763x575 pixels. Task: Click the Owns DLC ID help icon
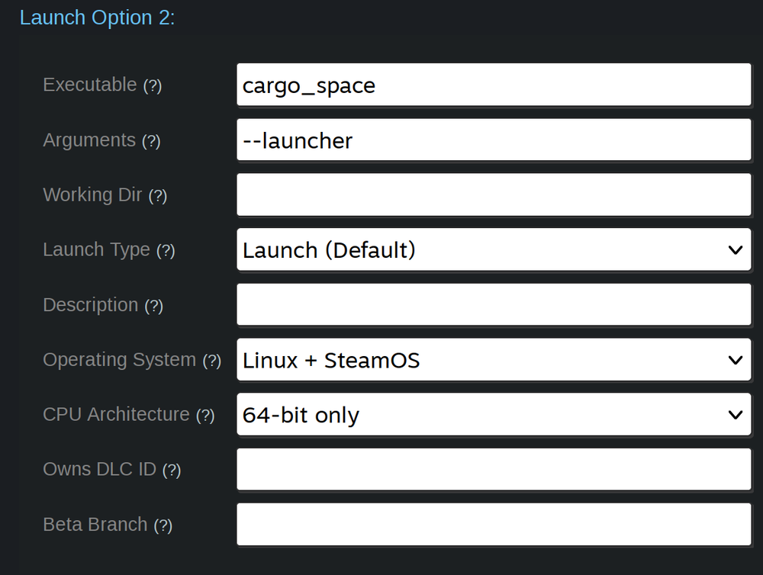point(171,471)
